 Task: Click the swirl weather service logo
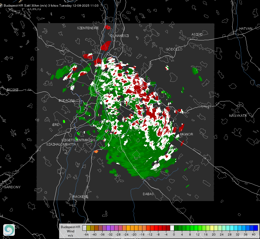click(x=9, y=230)
